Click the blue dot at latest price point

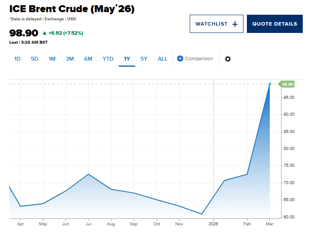[270, 84]
